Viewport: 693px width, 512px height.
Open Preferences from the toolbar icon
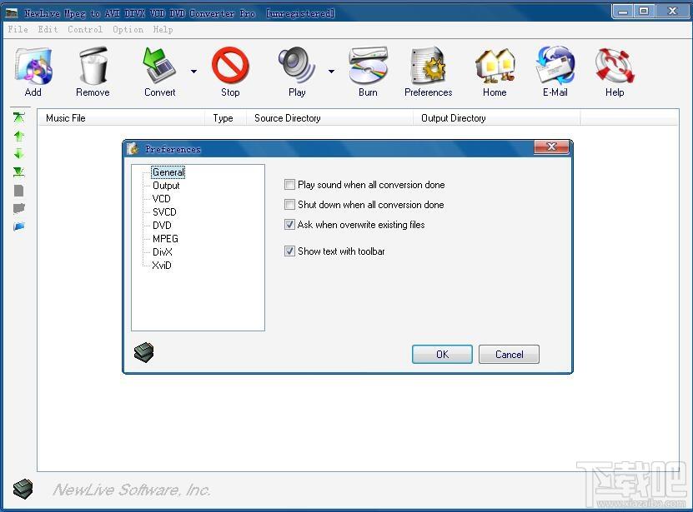tap(429, 67)
